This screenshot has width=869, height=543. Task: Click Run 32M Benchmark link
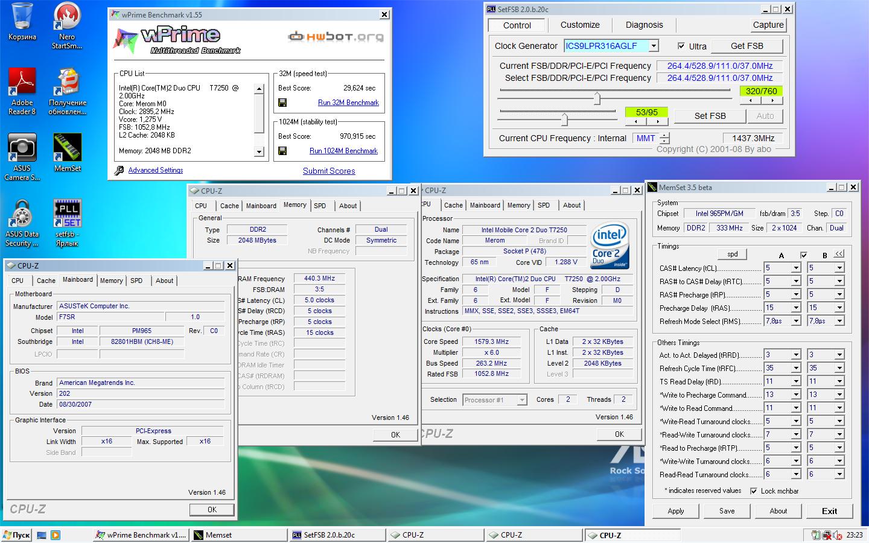348,103
